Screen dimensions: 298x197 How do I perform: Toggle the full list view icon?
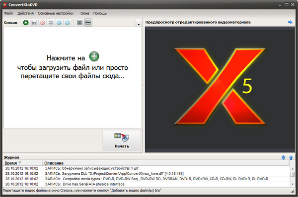pyautogui.click(x=79, y=23)
